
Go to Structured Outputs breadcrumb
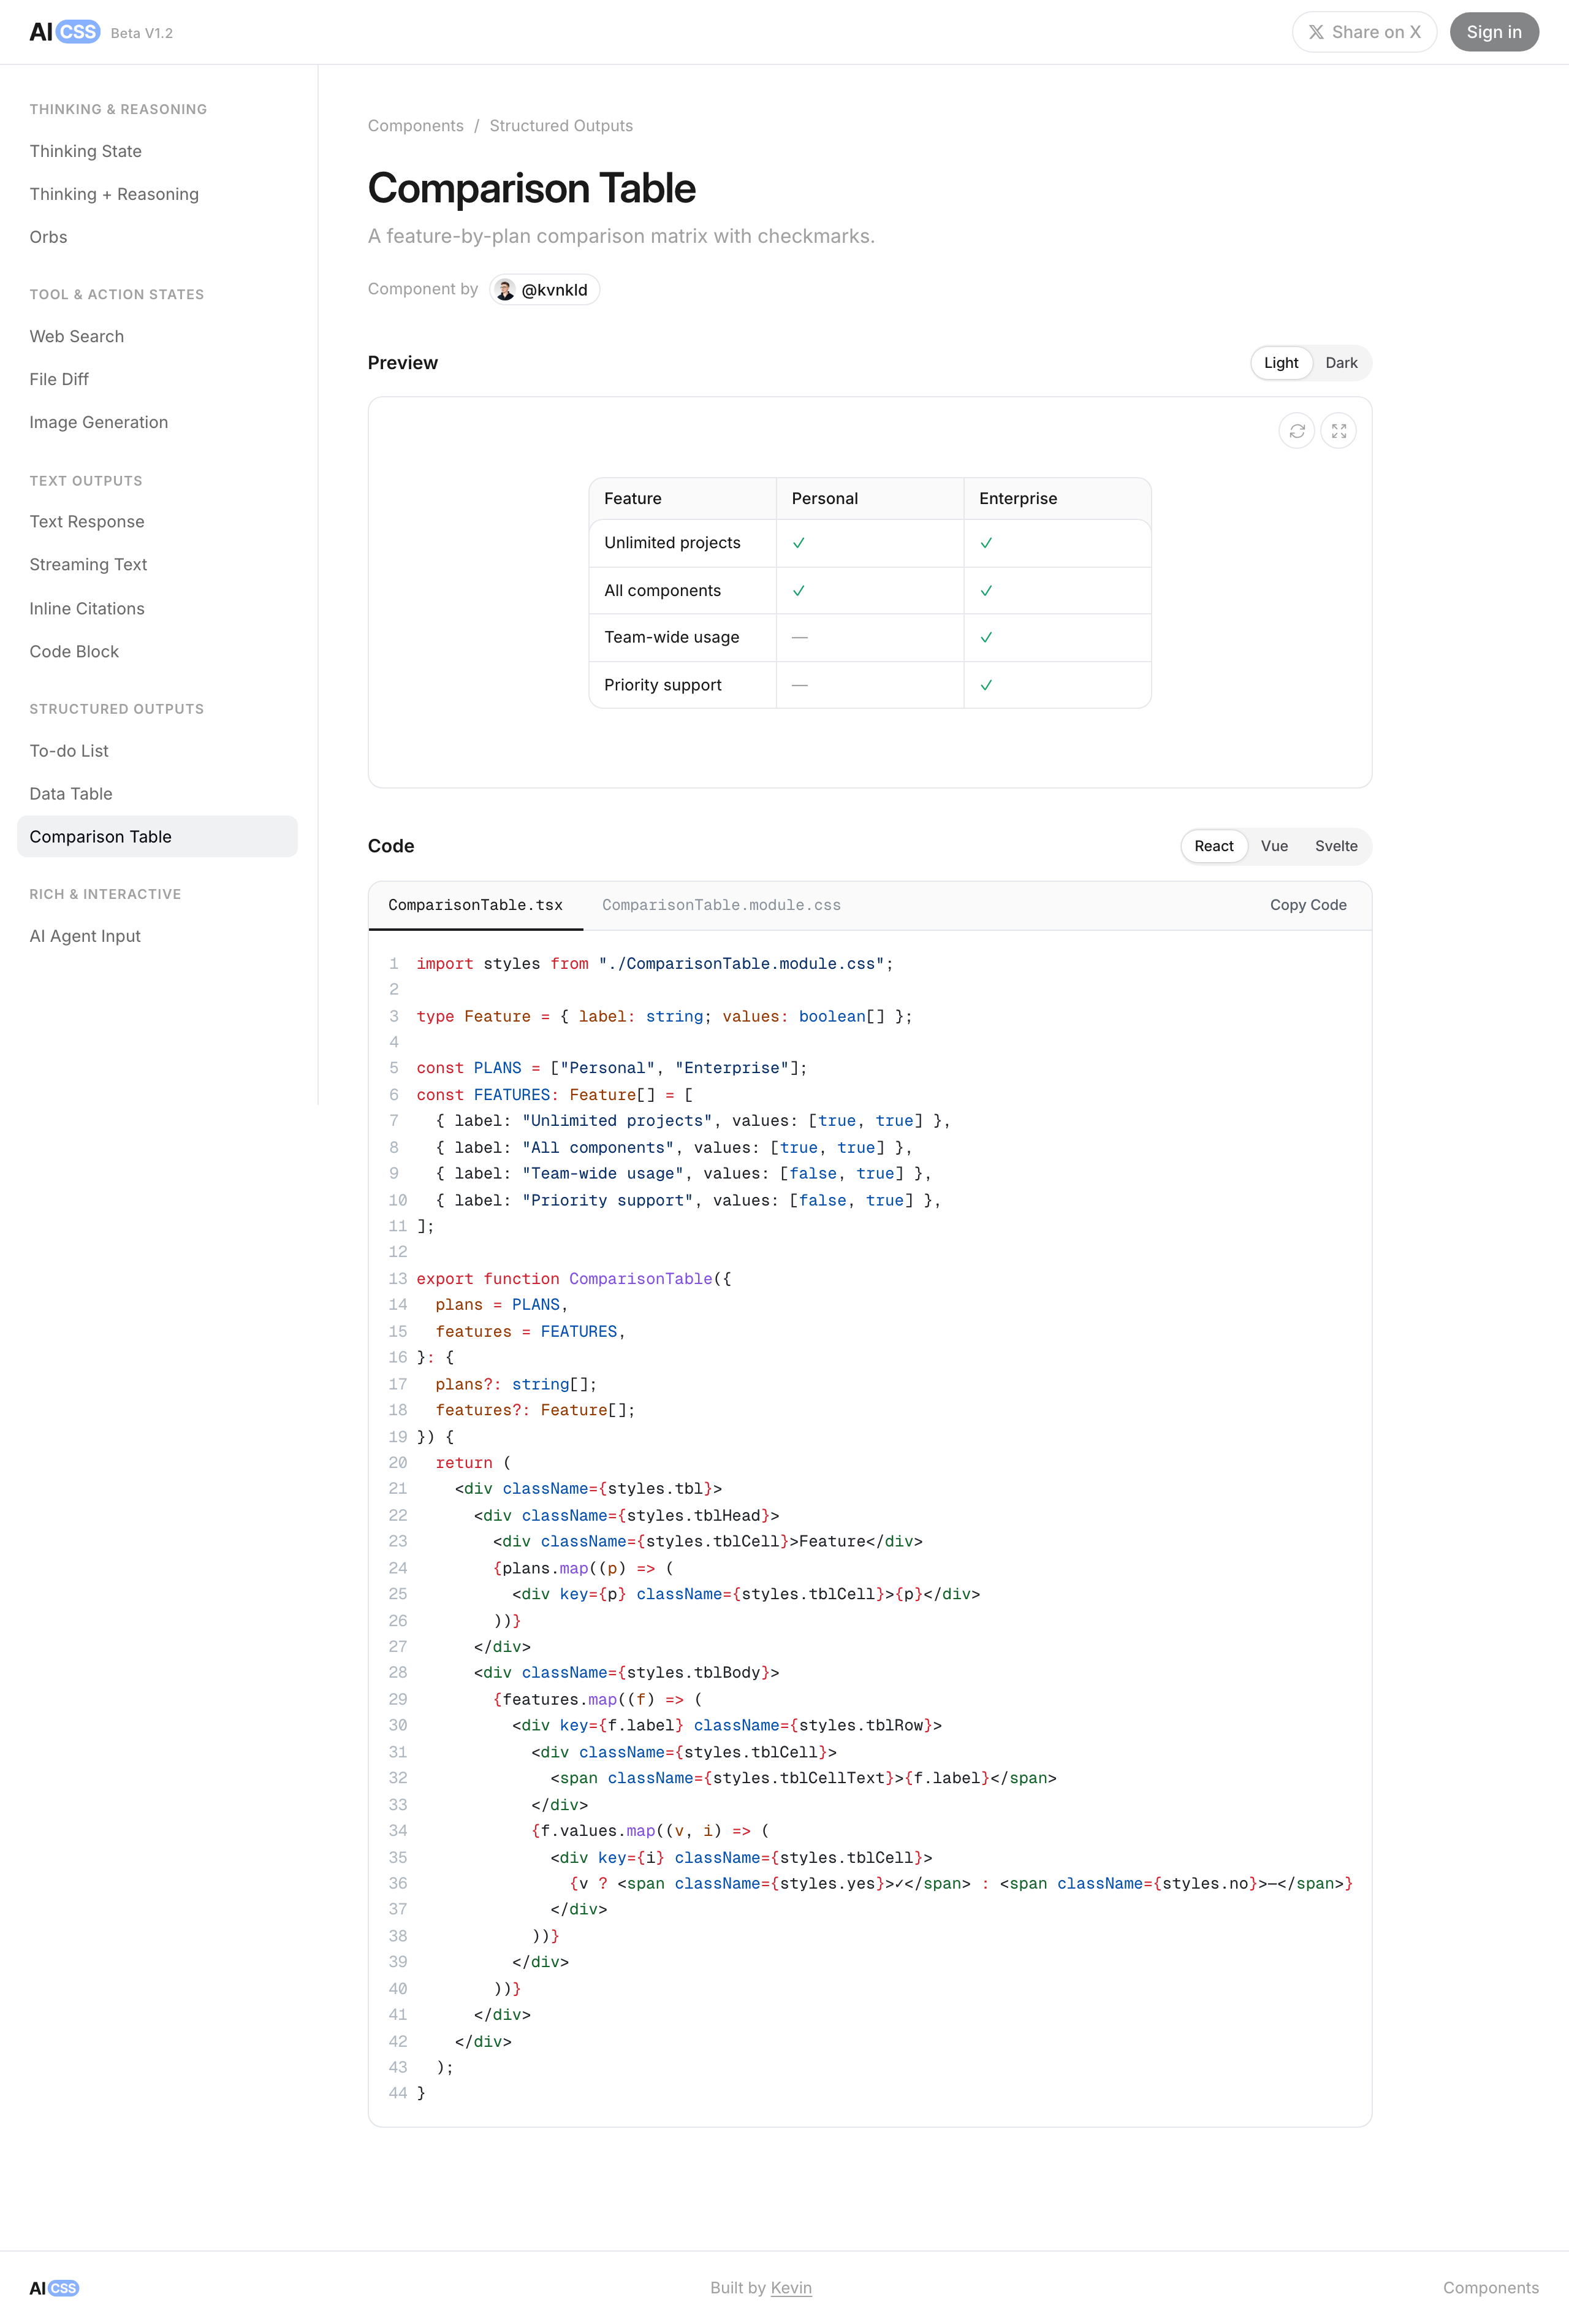[x=561, y=126]
